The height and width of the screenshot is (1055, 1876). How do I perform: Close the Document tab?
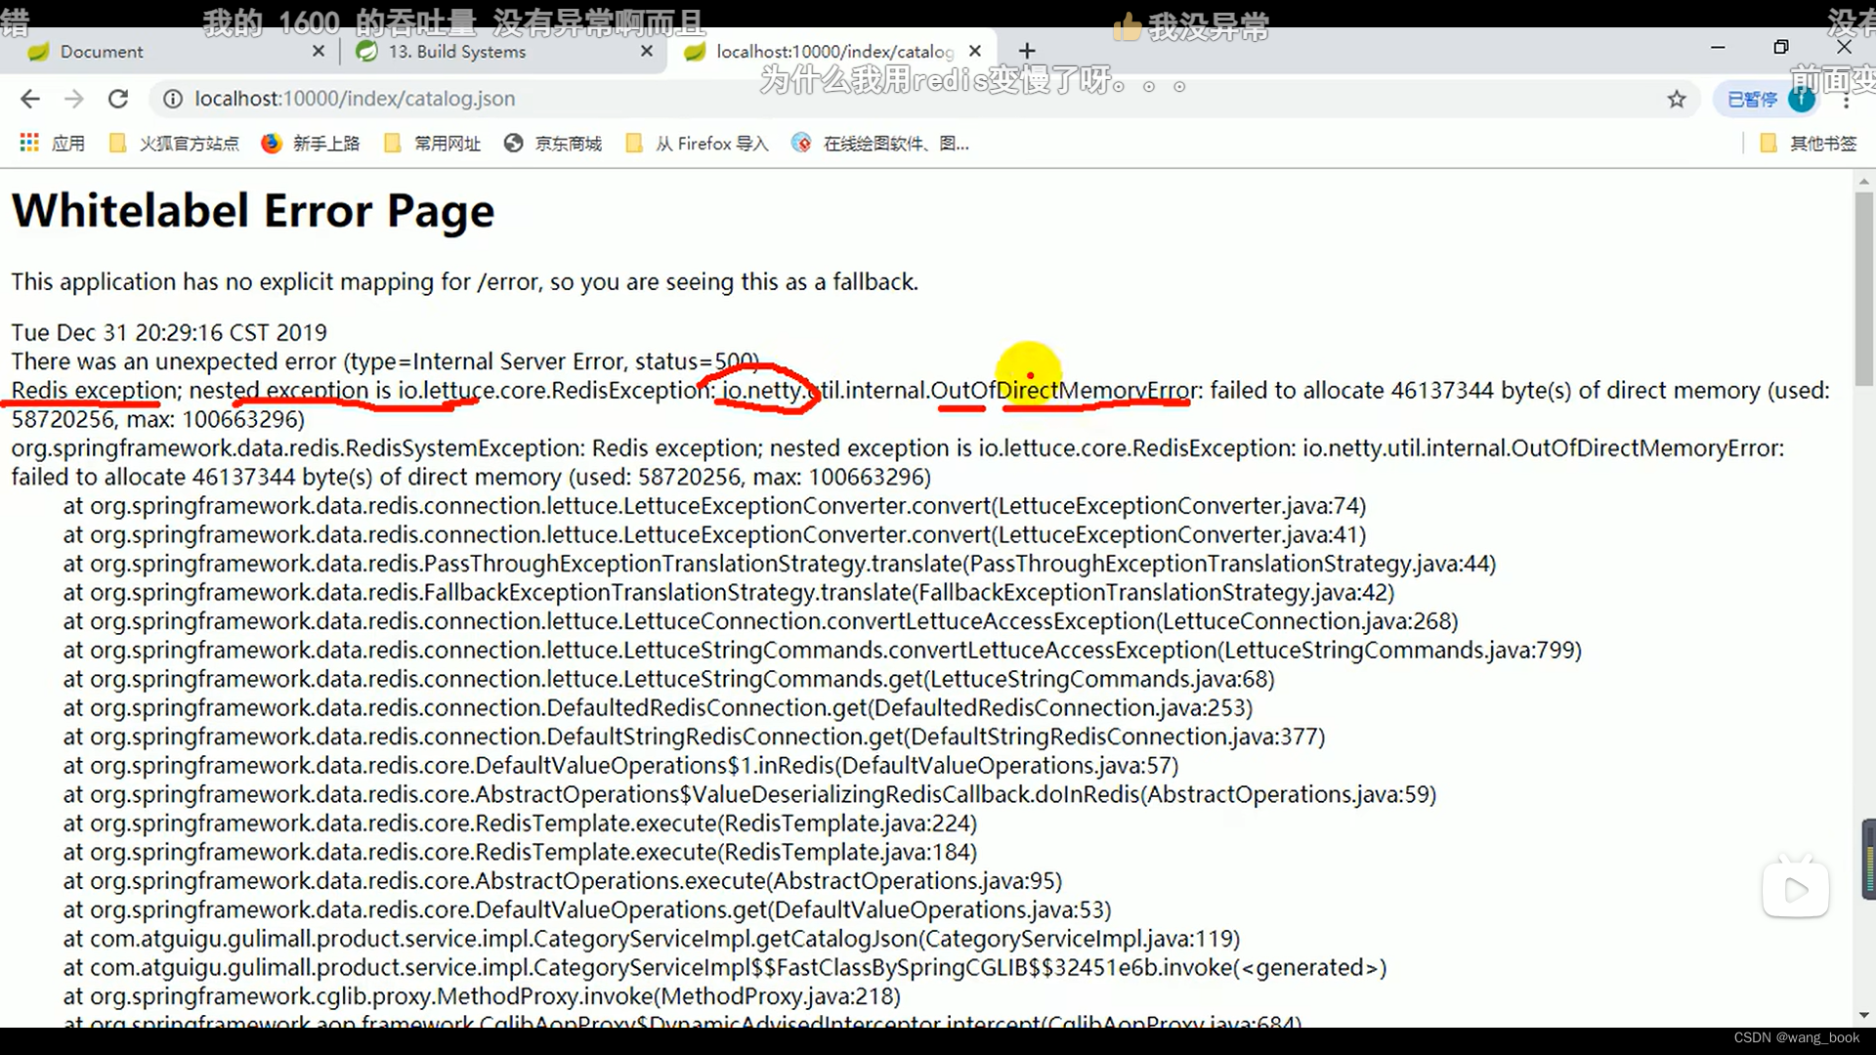[x=319, y=51]
